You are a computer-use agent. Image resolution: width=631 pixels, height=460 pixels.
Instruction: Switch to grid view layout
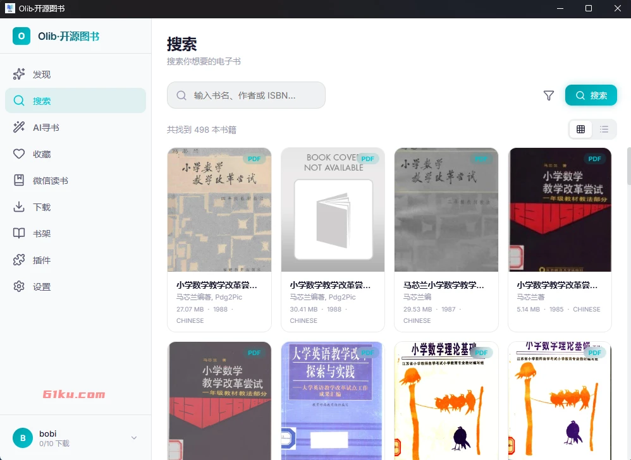click(580, 129)
